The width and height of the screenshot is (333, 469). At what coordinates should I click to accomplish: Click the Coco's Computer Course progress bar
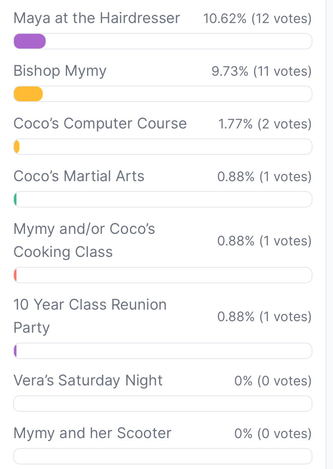point(162,147)
